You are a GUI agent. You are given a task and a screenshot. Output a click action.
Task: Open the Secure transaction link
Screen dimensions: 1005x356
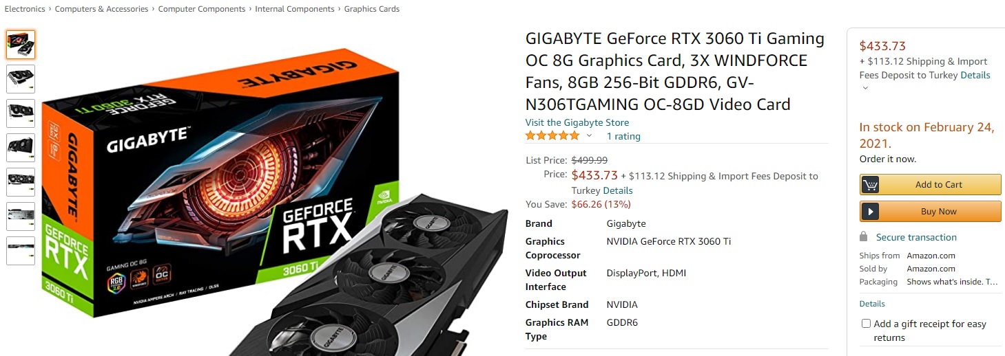point(916,237)
